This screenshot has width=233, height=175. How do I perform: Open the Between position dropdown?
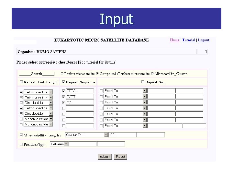click(x=59, y=144)
